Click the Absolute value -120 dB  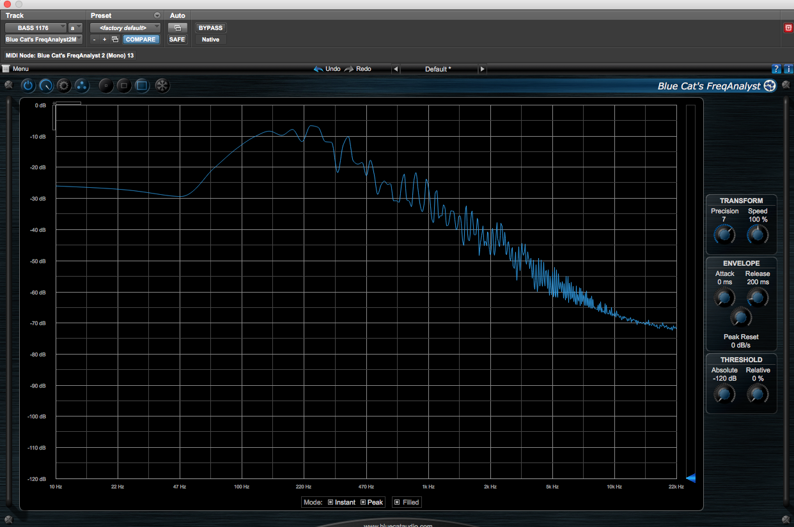(x=724, y=378)
